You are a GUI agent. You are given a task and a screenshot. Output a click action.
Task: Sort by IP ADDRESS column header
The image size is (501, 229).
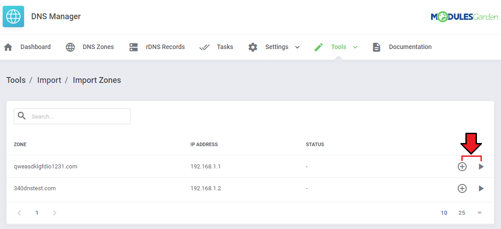pyautogui.click(x=204, y=144)
